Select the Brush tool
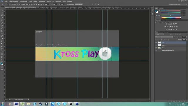Viewport: 188px width, 106px height. 2,28
